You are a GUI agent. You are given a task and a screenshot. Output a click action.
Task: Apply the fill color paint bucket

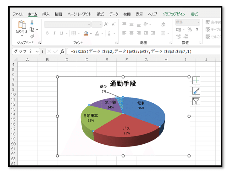click(x=86, y=33)
